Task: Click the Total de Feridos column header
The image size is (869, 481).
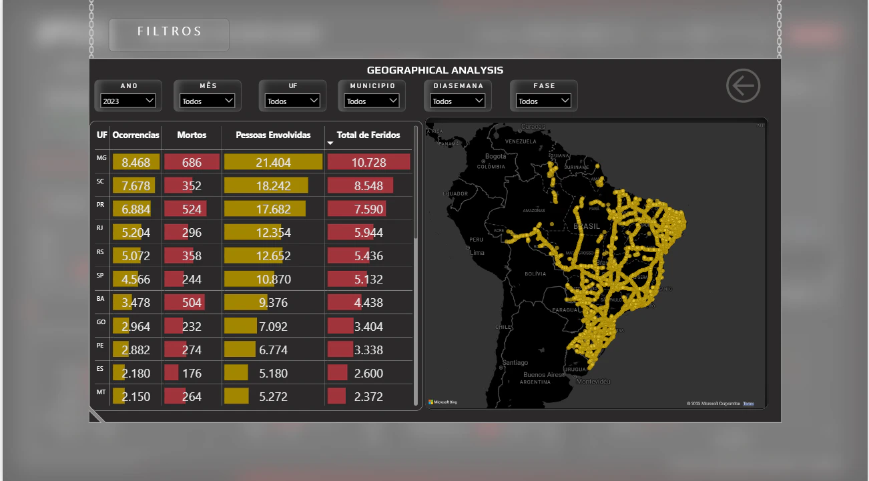Action: [x=368, y=135]
